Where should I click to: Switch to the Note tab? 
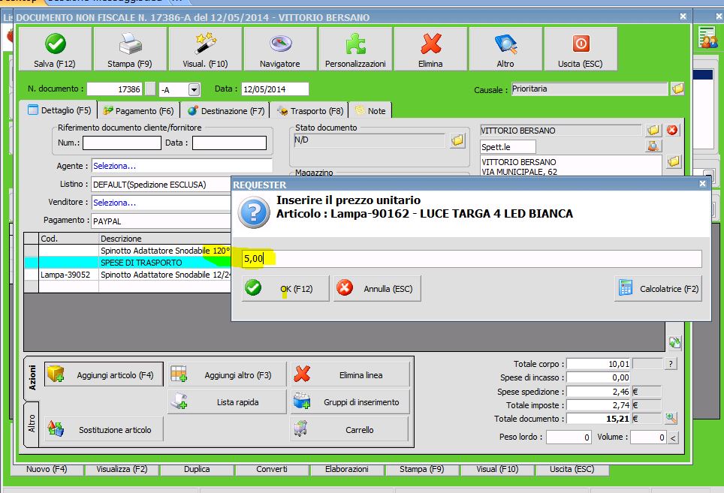pyautogui.click(x=371, y=111)
